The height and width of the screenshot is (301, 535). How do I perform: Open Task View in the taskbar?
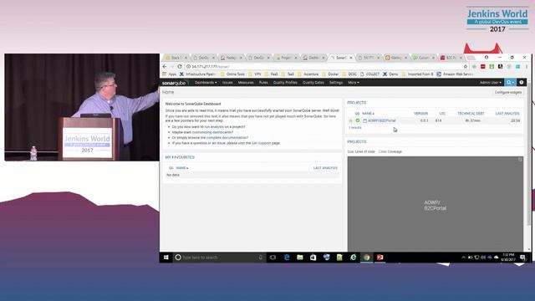tap(273, 258)
